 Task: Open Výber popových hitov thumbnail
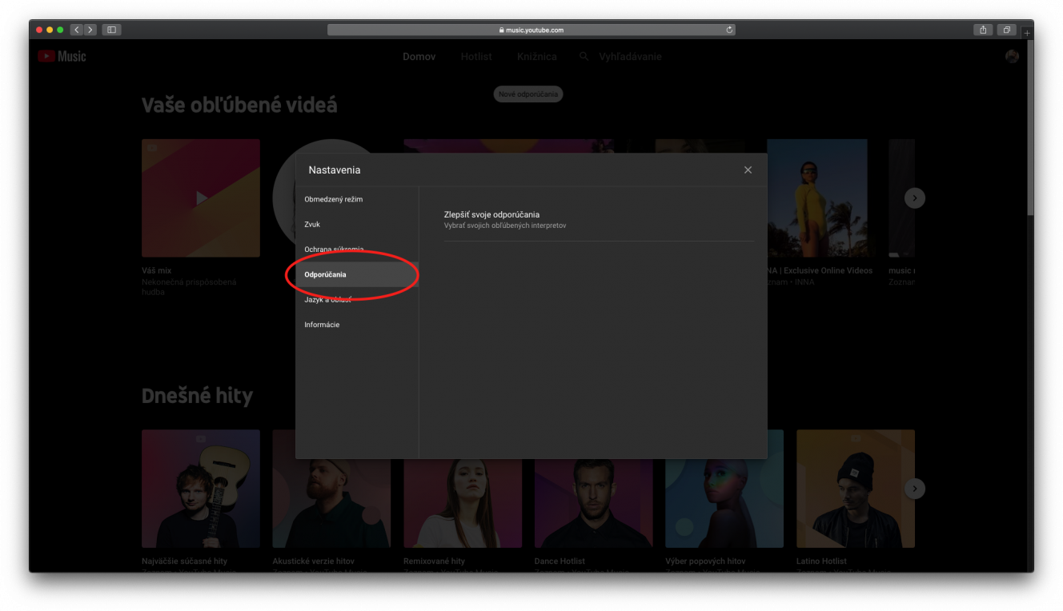tap(724, 489)
